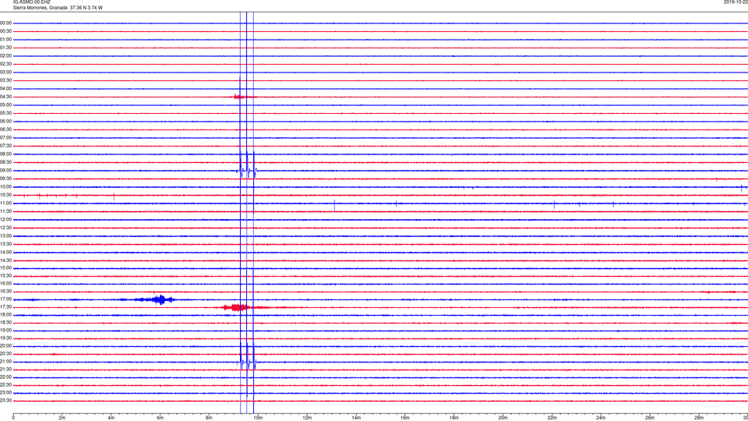Select the 12:30 trace time label

[6, 228]
